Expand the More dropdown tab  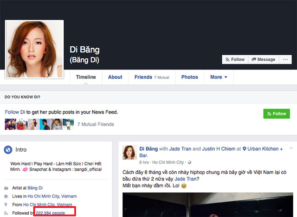point(219,77)
